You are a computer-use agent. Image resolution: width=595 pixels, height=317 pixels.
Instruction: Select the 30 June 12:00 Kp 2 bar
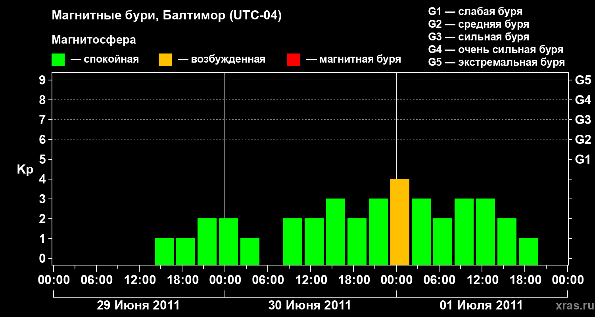pyautogui.click(x=314, y=242)
